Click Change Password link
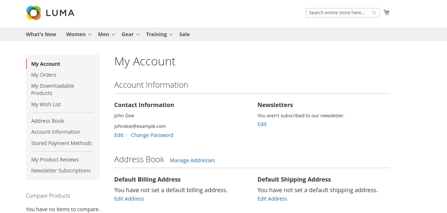 click(x=152, y=135)
